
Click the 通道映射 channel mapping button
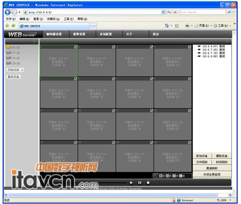tap(212, 168)
